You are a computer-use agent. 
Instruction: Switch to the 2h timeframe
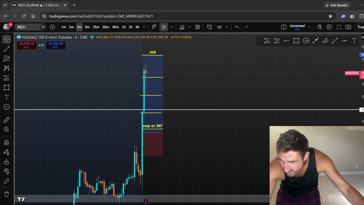pyautogui.click(x=131, y=27)
